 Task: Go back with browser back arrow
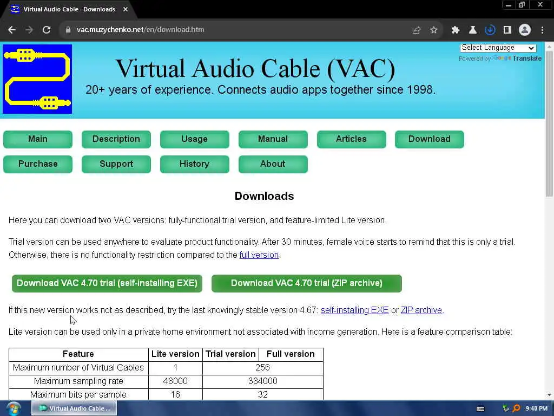pos(12,30)
